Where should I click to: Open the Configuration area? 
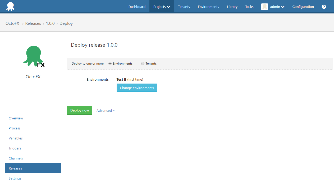tap(303, 7)
